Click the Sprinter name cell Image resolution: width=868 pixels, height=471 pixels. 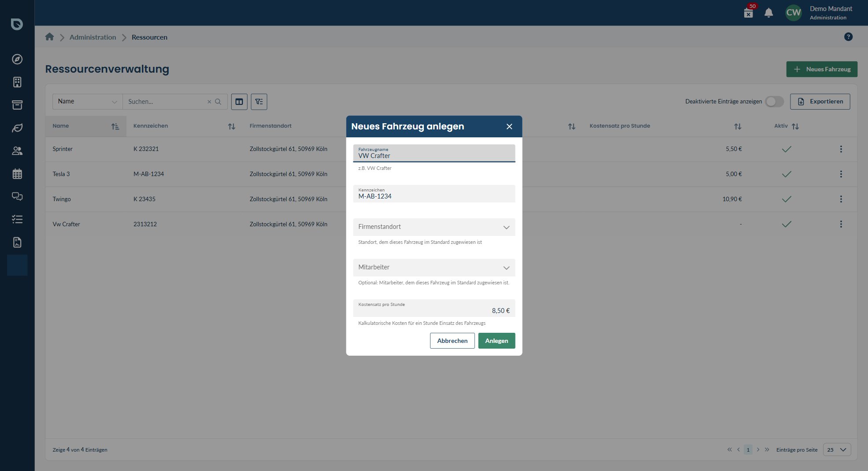(x=63, y=149)
